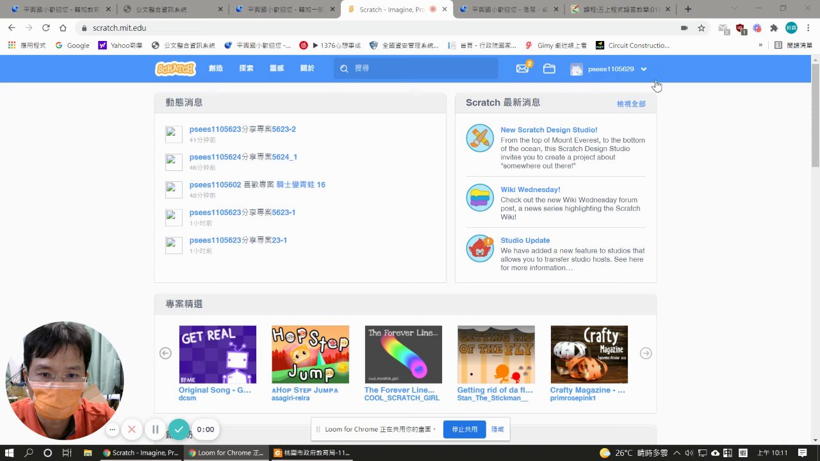Open a new browser tab
This screenshot has width=820, height=461.
[688, 10]
